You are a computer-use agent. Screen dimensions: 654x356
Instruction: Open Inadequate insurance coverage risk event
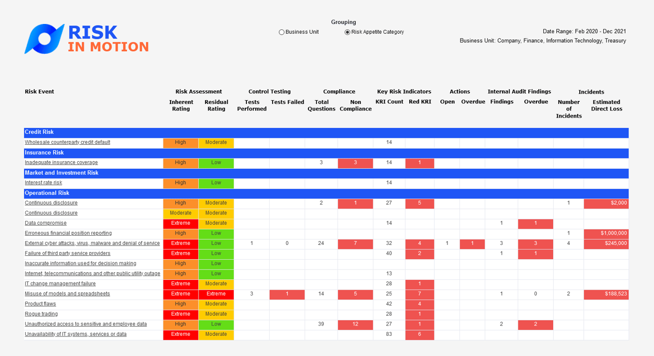coord(61,163)
